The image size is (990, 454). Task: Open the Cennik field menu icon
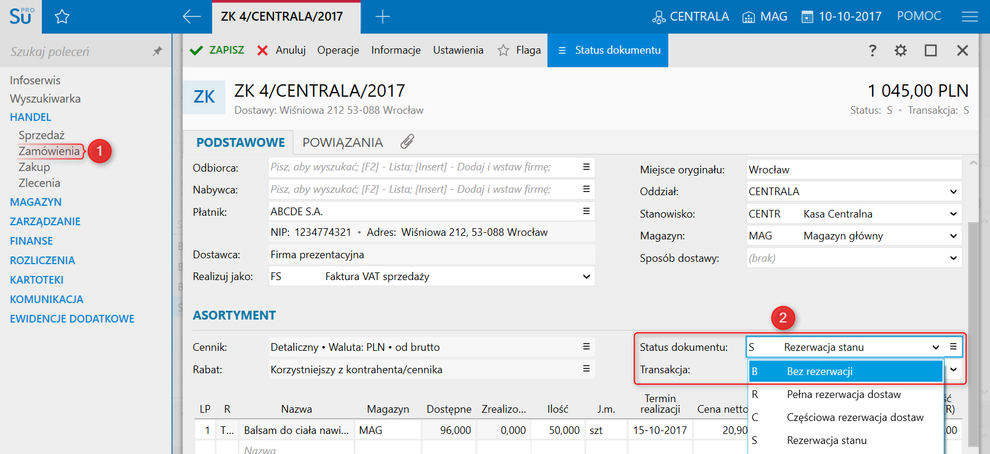coord(586,347)
